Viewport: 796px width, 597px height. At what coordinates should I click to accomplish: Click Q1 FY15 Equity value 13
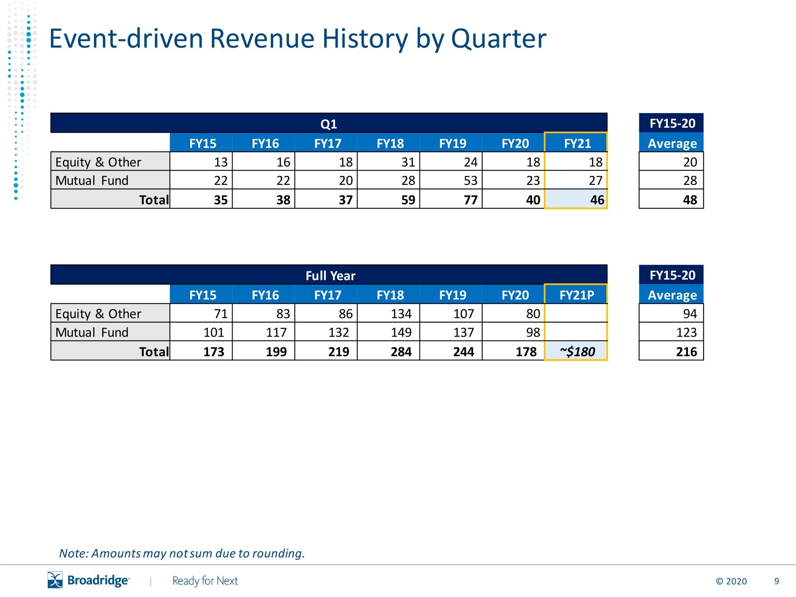(201, 162)
